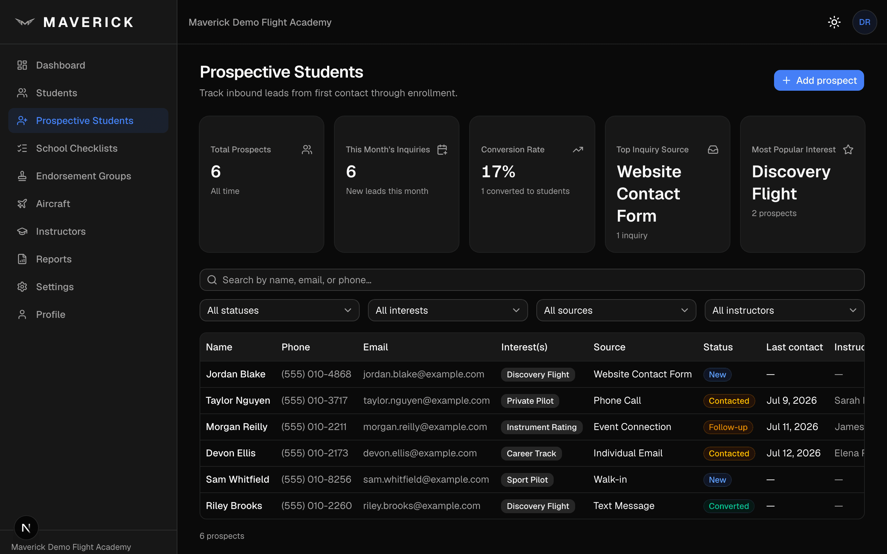
Task: Click the Sport Pilot interest tag
Action: point(527,480)
